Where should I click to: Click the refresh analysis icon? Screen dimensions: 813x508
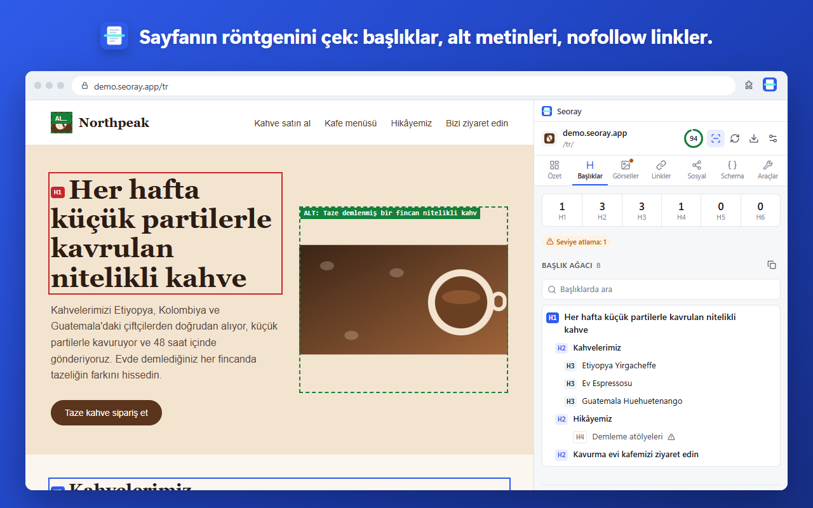click(735, 138)
